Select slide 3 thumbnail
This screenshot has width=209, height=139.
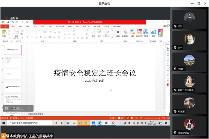pyautogui.click(x=13, y=74)
